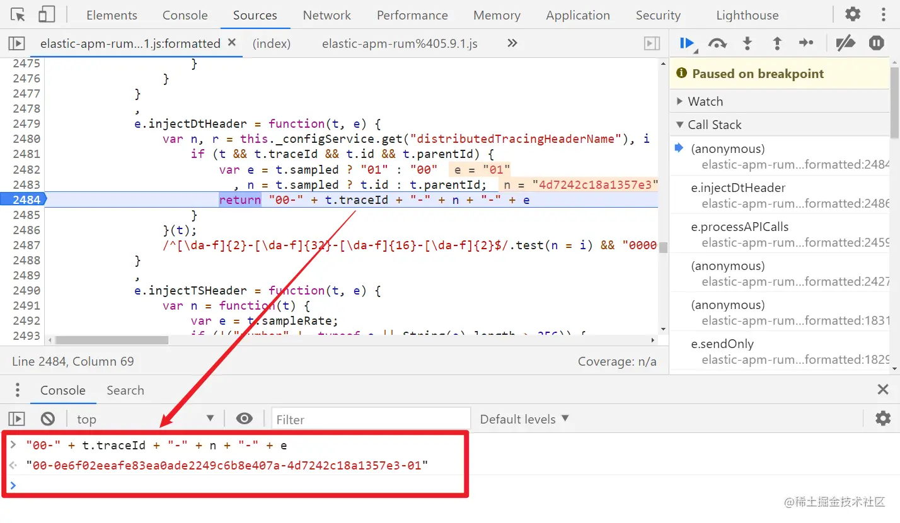
Task: Activate the inspect element picker icon
Action: coord(18,14)
